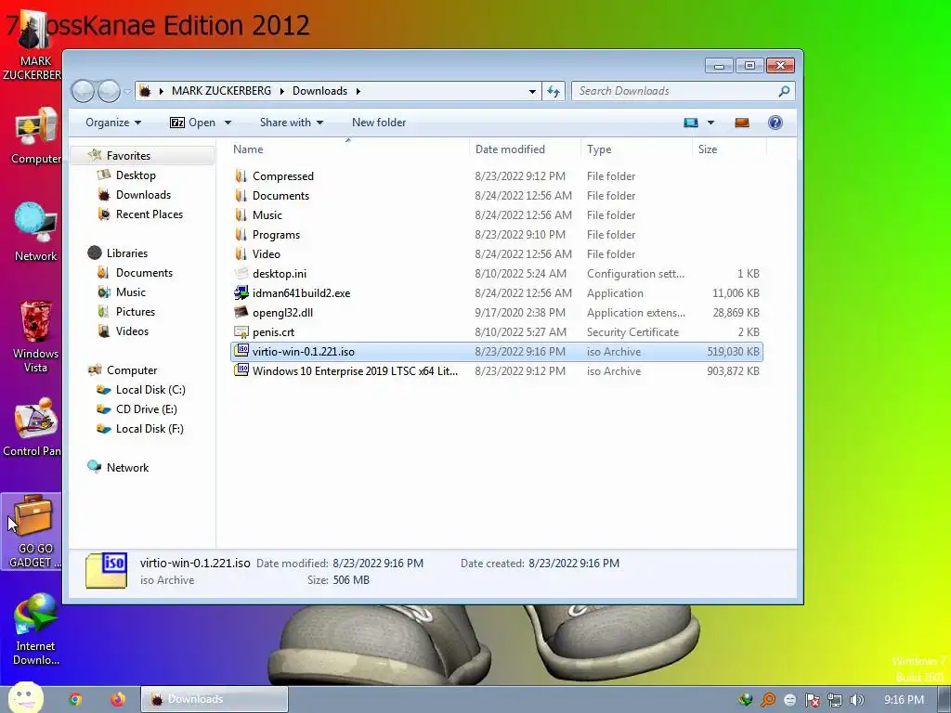Select the virtio-win-0.1.221.iso file
Image resolution: width=951 pixels, height=713 pixels.
click(x=496, y=352)
